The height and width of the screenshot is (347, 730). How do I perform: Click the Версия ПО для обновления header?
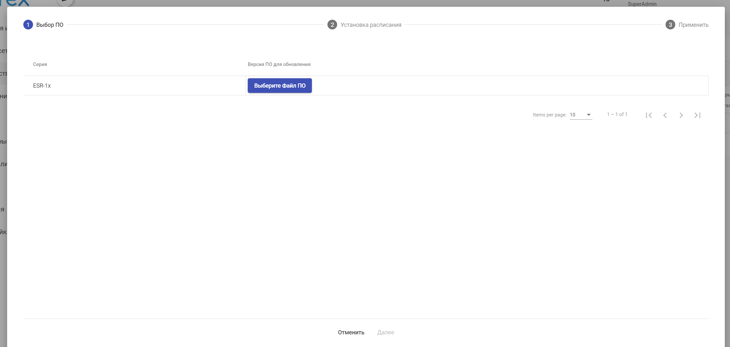(x=279, y=64)
